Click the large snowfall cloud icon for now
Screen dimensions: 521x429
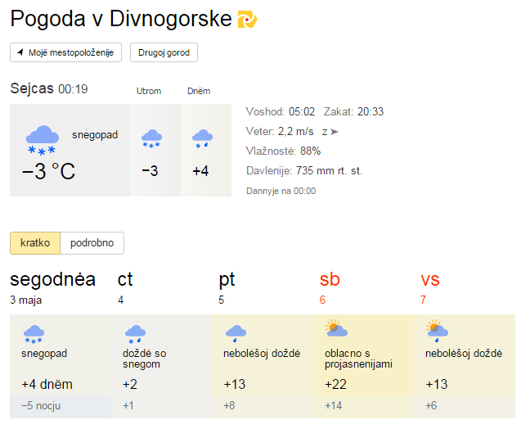tap(43, 140)
